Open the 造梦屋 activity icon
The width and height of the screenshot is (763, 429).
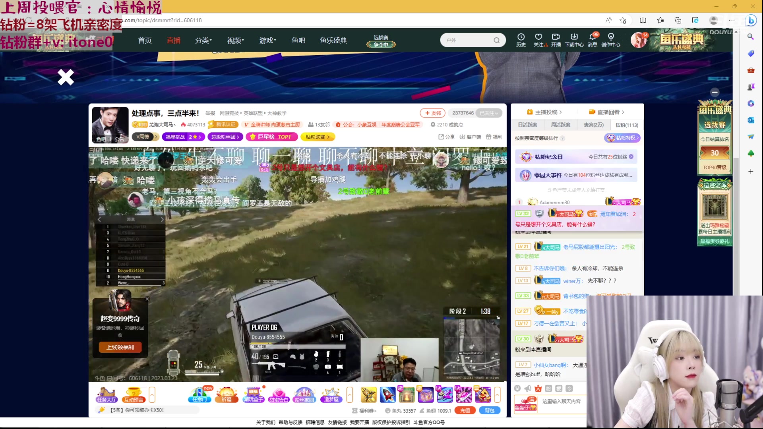(x=331, y=394)
